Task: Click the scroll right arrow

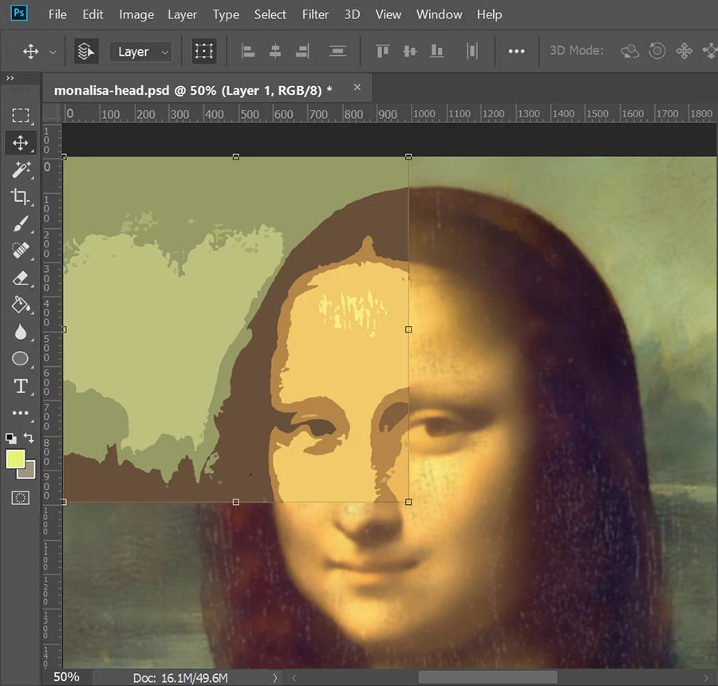Action: 706,678
